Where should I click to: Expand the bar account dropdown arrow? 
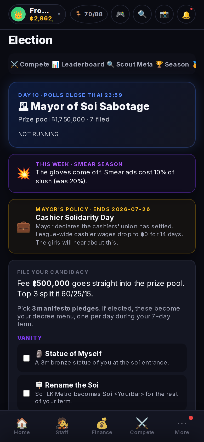[x=59, y=14]
